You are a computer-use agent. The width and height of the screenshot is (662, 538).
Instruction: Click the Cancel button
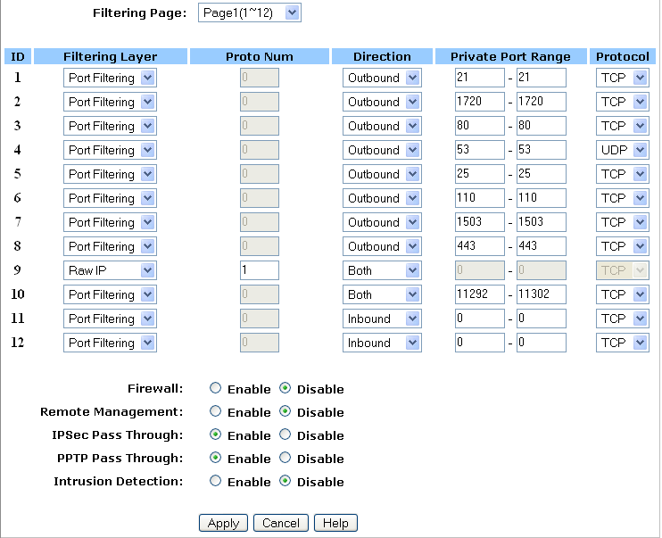click(281, 523)
